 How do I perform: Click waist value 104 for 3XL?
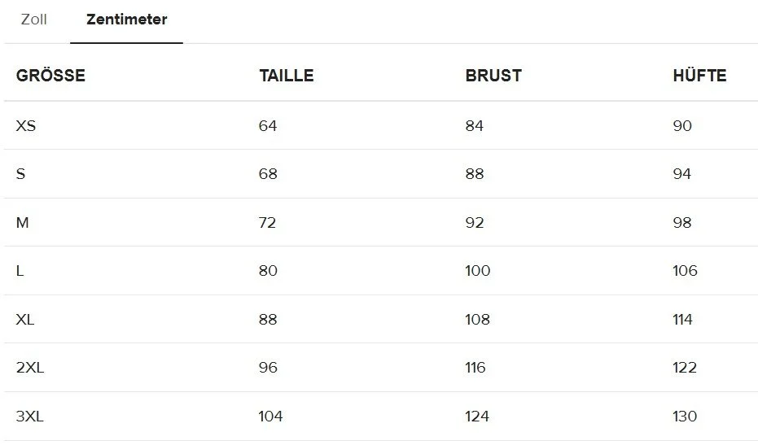pyautogui.click(x=270, y=416)
